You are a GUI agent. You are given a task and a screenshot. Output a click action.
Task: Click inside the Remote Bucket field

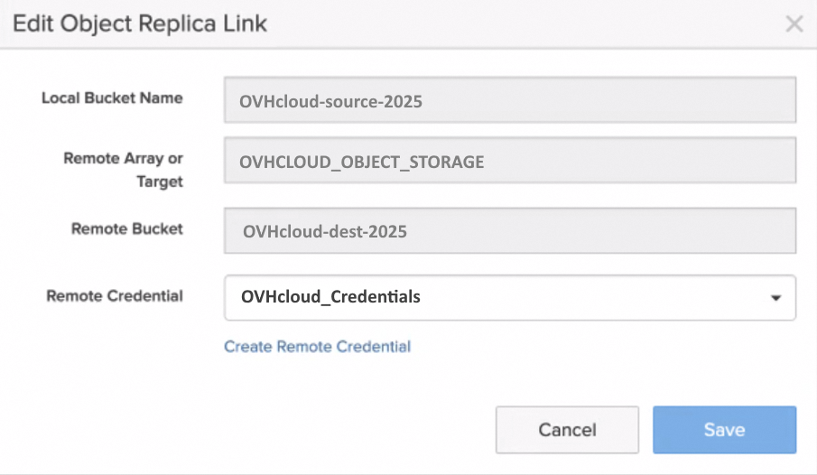(509, 231)
